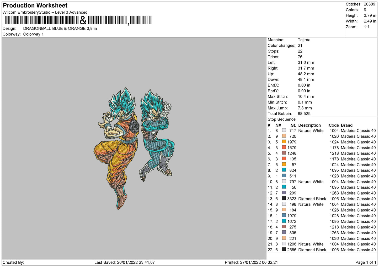Click the white swatch in stop row 1
Viewport: 379px width, 267px height.
pos(284,130)
